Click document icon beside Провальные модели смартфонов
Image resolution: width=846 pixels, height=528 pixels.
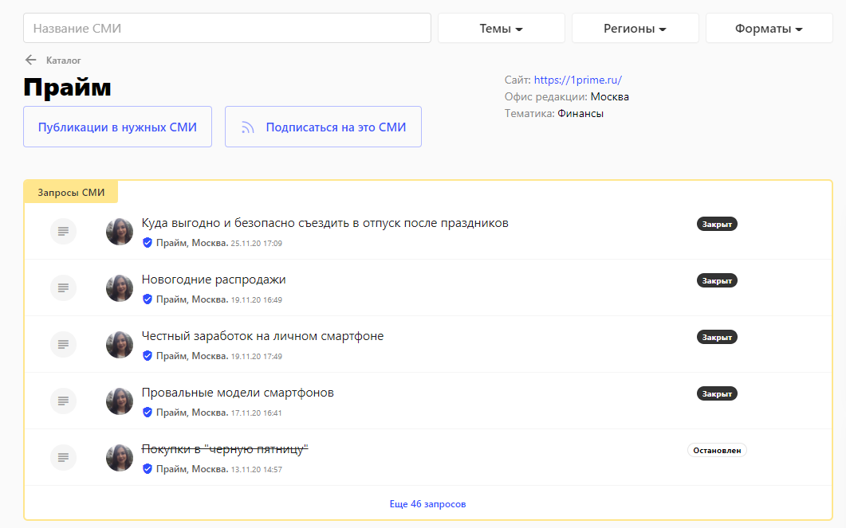[x=63, y=401]
